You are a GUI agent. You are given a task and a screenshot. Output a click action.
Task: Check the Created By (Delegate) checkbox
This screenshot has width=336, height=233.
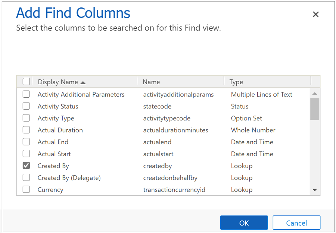(27, 178)
